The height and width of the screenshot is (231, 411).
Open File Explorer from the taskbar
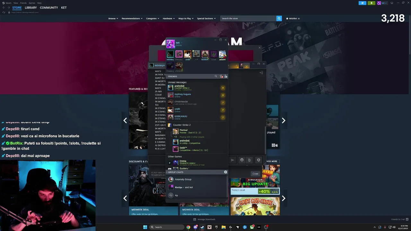coord(223,227)
